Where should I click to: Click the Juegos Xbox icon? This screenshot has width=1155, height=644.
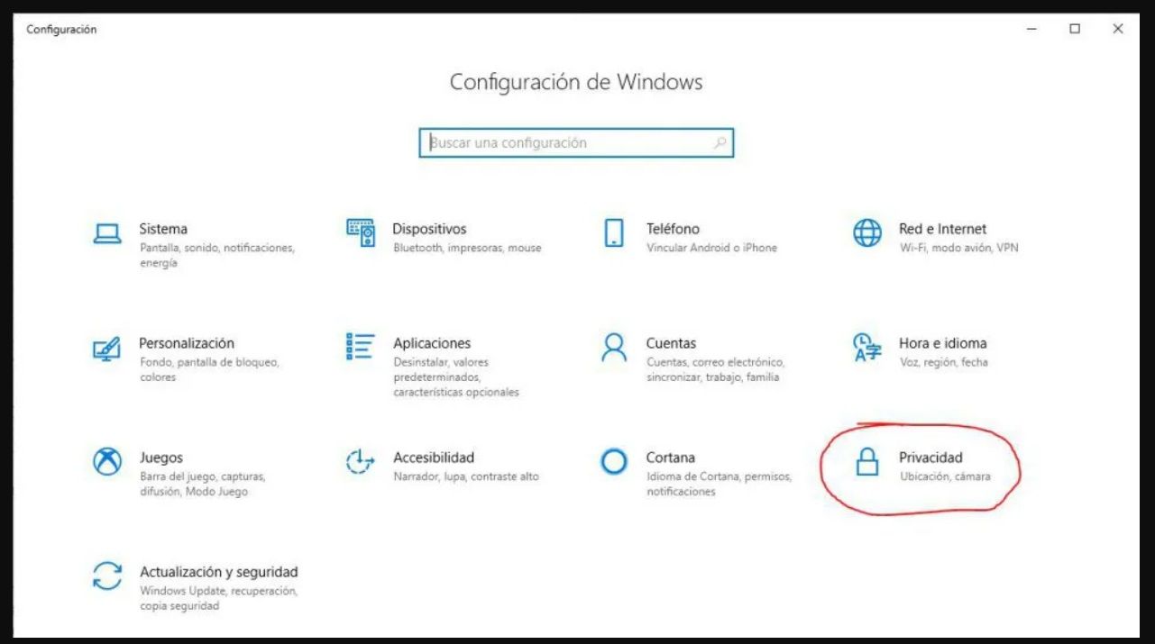(x=107, y=461)
